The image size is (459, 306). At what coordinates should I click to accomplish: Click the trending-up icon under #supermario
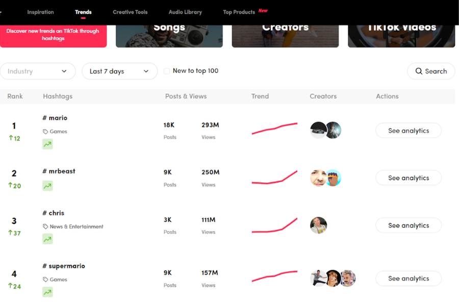point(47,292)
